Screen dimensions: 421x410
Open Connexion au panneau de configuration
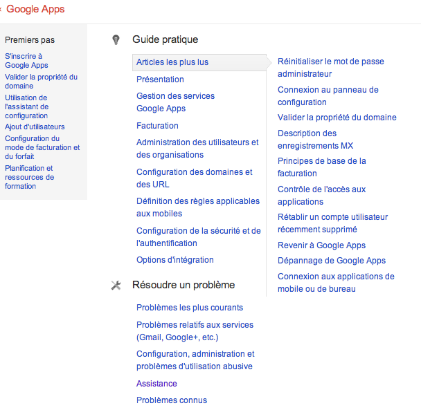[x=328, y=96]
